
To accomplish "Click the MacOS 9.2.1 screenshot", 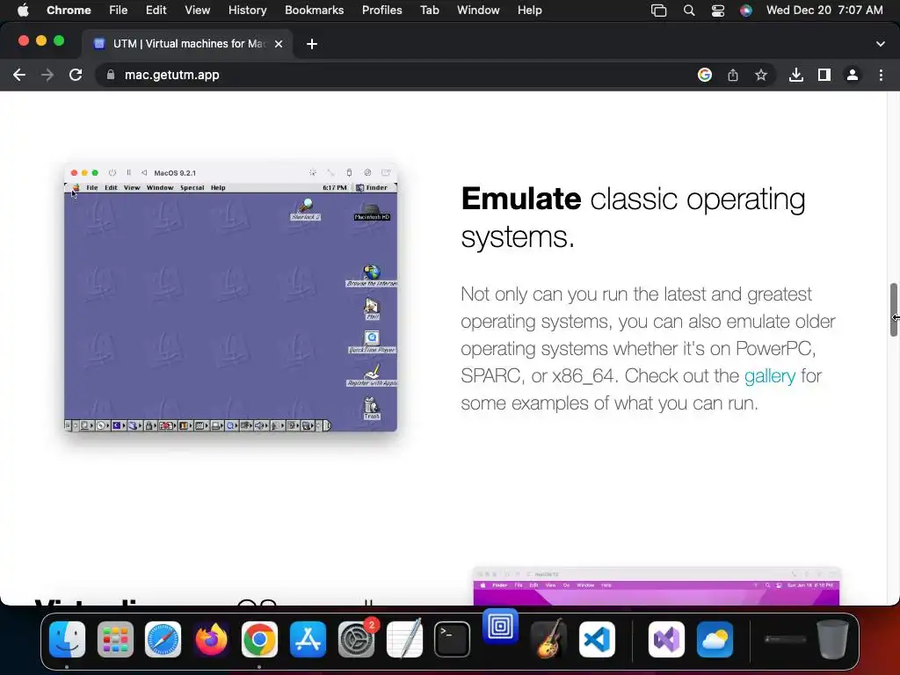I will 231,298.
